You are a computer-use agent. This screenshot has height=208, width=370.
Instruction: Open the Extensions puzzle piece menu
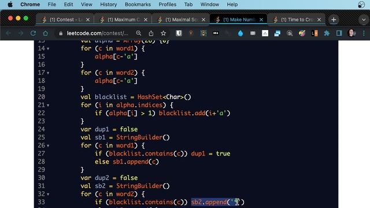coord(327,34)
